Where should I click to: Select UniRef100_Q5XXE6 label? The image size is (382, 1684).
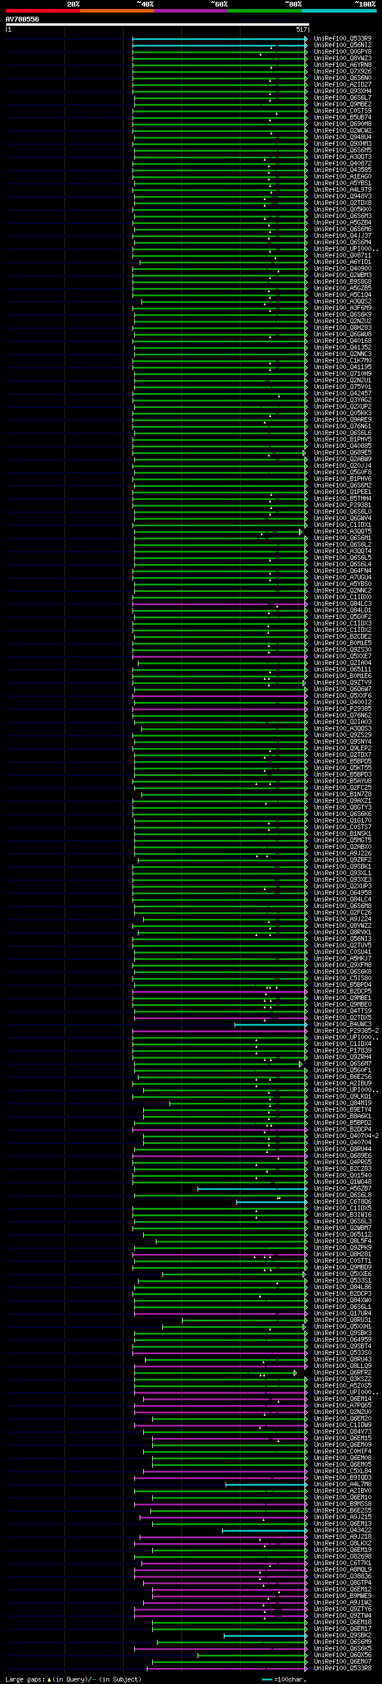tap(343, 1274)
